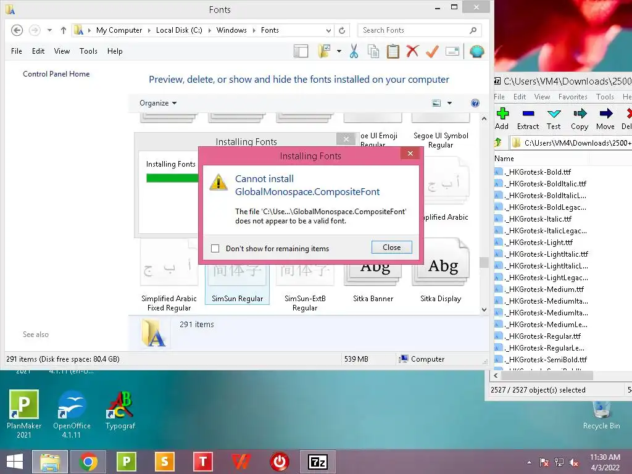Viewport: 632px width, 474px height.
Task: Open File menu in Fonts window
Action: 17,51
